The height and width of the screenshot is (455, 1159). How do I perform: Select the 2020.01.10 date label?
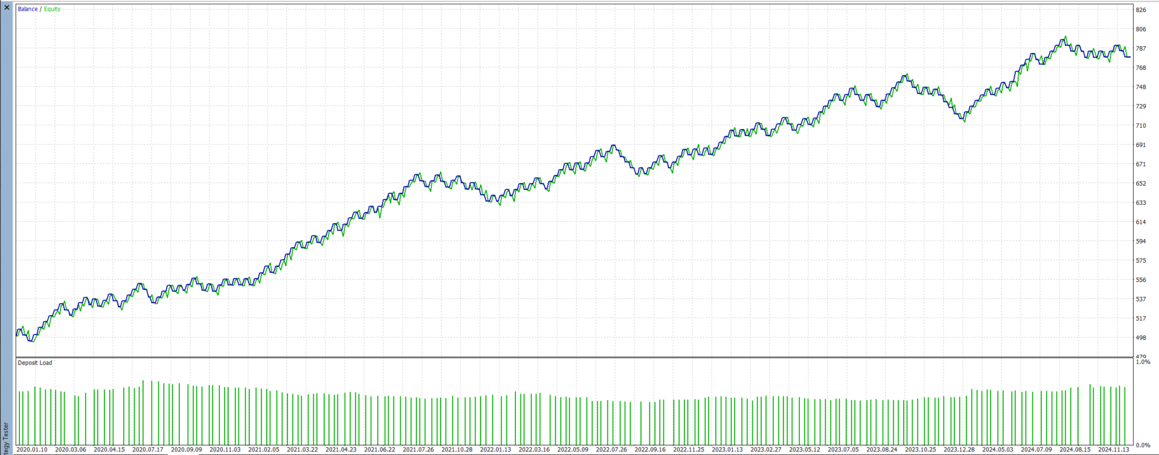tap(32, 450)
